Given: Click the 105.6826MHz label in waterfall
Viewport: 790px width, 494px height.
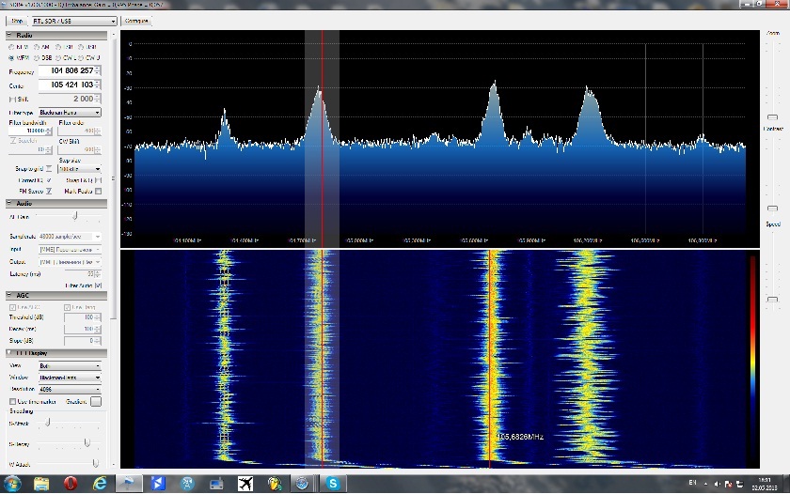Looking at the screenshot, I should tap(520, 437).
